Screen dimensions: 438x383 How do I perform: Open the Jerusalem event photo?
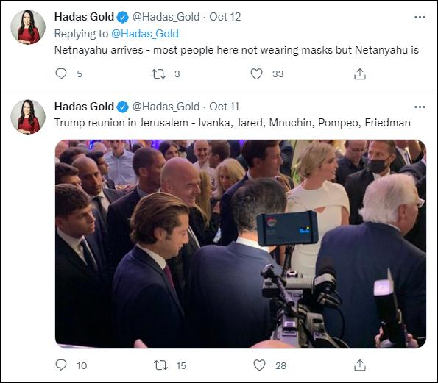click(241, 244)
